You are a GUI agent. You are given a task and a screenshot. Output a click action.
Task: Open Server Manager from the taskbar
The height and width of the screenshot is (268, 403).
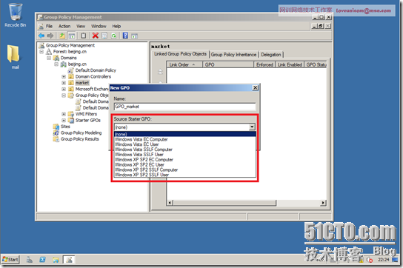[x=30, y=260]
